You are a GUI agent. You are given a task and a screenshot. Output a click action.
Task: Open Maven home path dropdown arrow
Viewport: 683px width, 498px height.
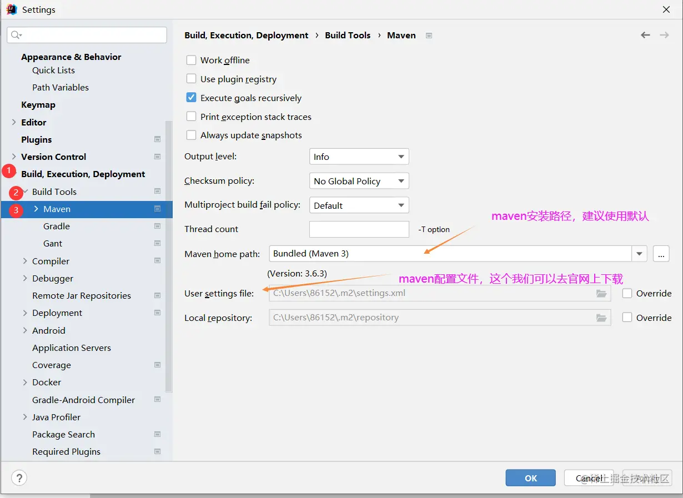click(x=640, y=254)
